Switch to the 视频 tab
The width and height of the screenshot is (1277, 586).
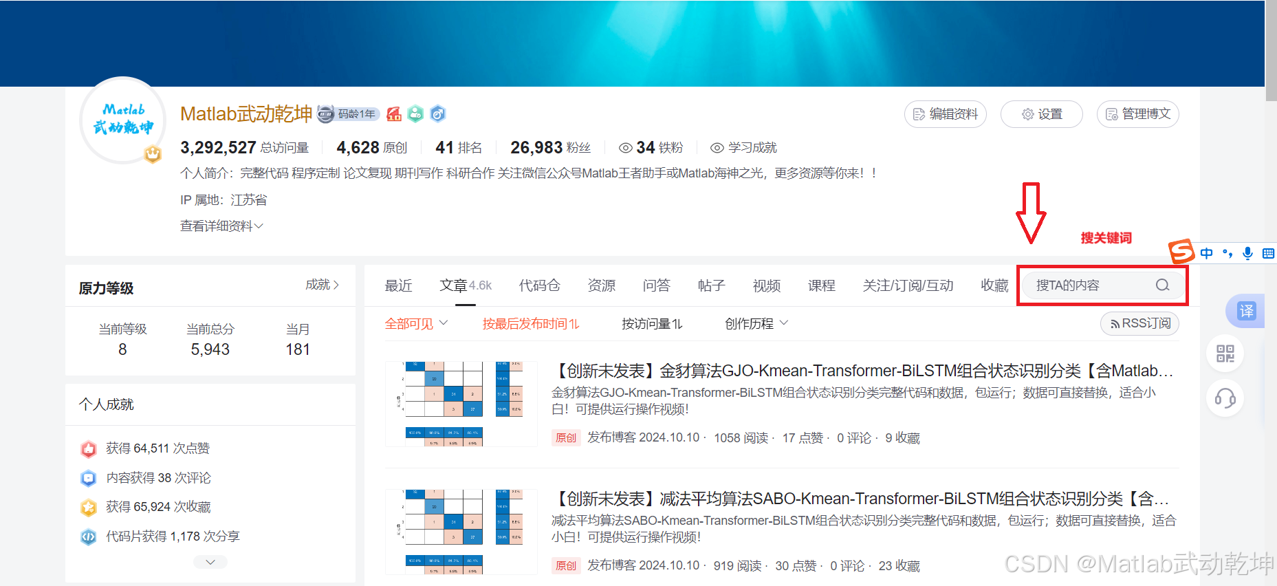click(x=767, y=285)
